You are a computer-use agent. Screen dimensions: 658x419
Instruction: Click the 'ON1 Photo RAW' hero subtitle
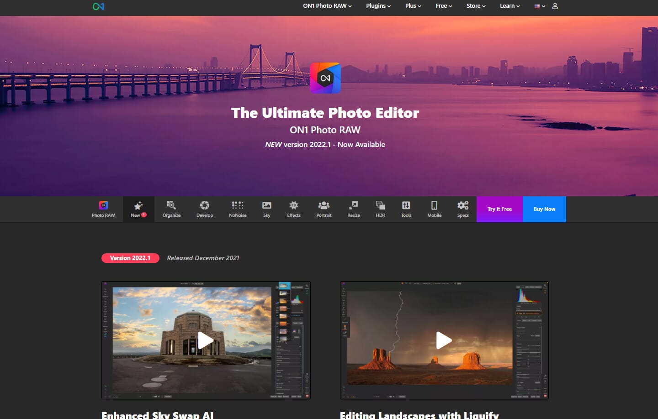point(325,130)
